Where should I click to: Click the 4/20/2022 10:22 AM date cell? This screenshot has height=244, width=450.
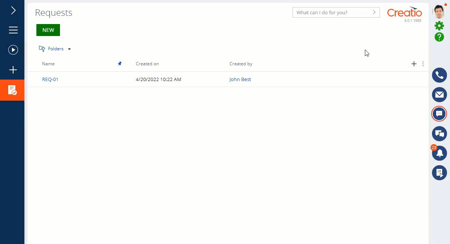[158, 79]
